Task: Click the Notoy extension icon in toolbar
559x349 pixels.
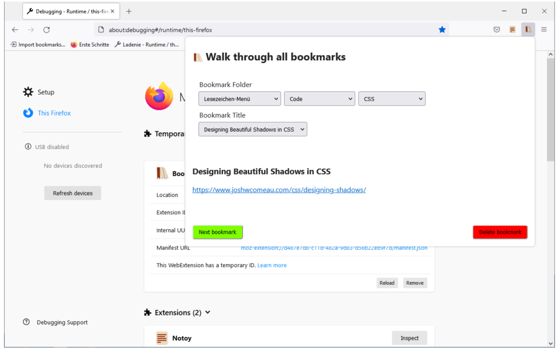Action: (512, 29)
